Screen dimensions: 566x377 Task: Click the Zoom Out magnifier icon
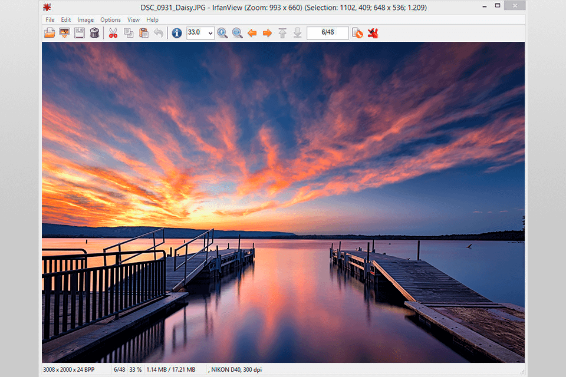pyautogui.click(x=237, y=33)
